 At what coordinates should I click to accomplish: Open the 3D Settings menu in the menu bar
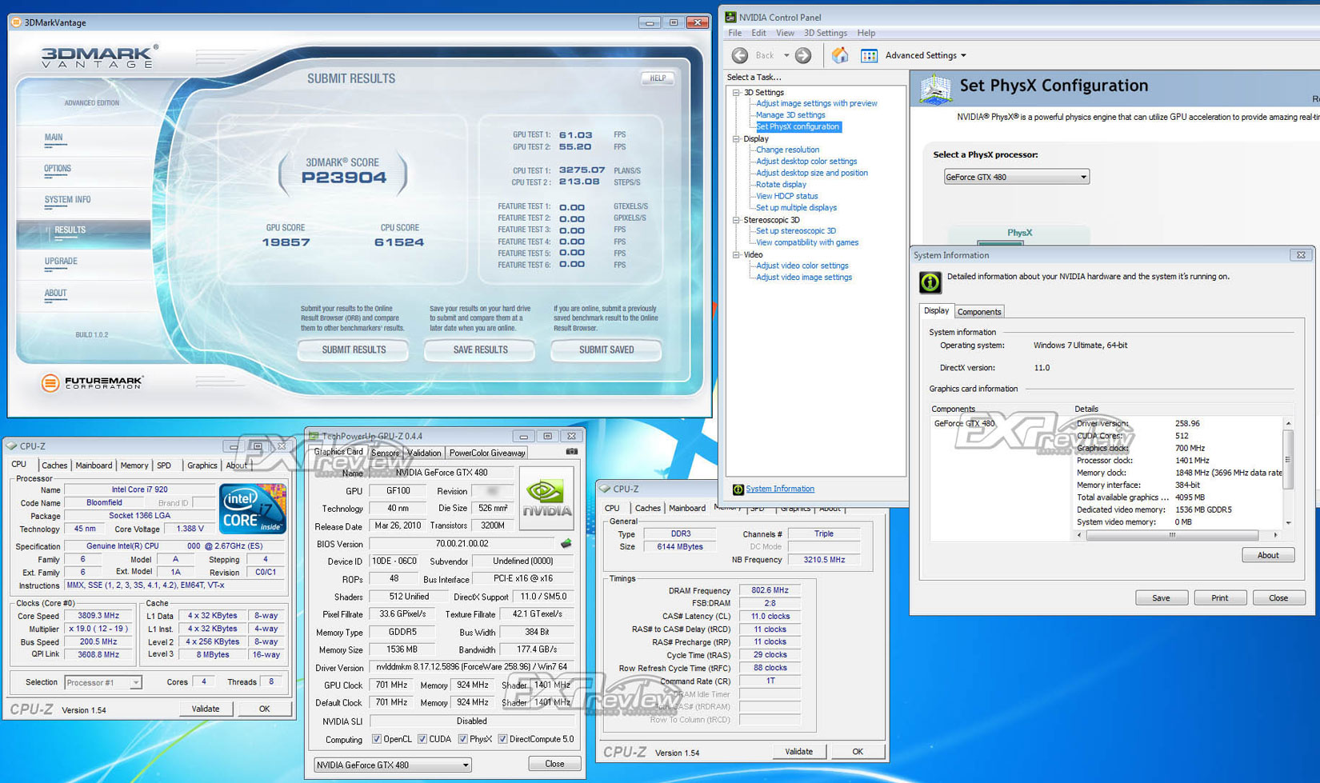pos(825,33)
